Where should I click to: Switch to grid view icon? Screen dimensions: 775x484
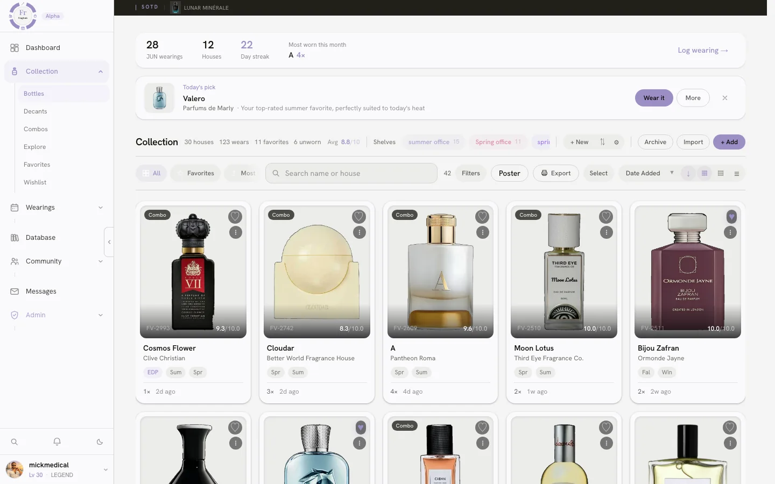click(704, 173)
